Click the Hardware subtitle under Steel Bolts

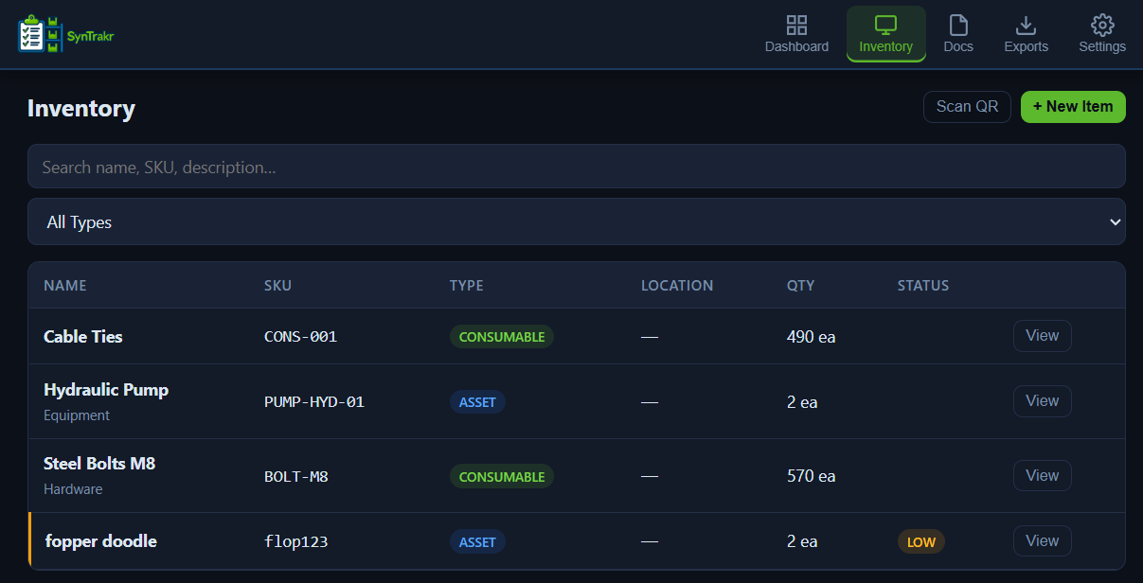(x=73, y=489)
